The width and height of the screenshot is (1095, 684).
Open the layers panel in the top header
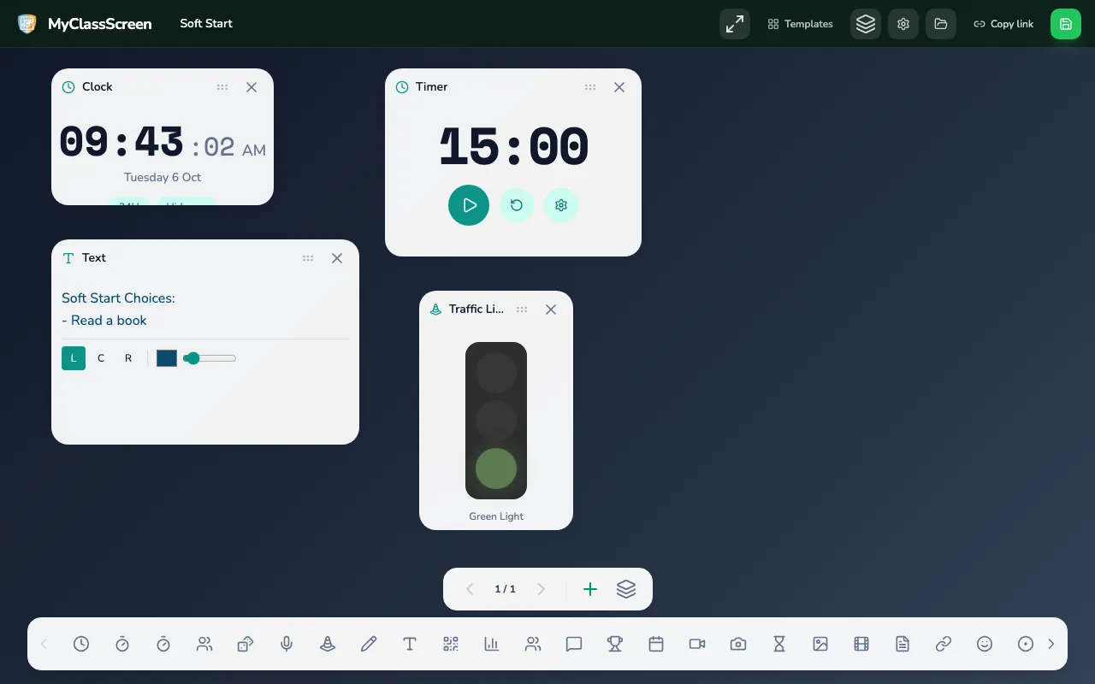point(866,24)
